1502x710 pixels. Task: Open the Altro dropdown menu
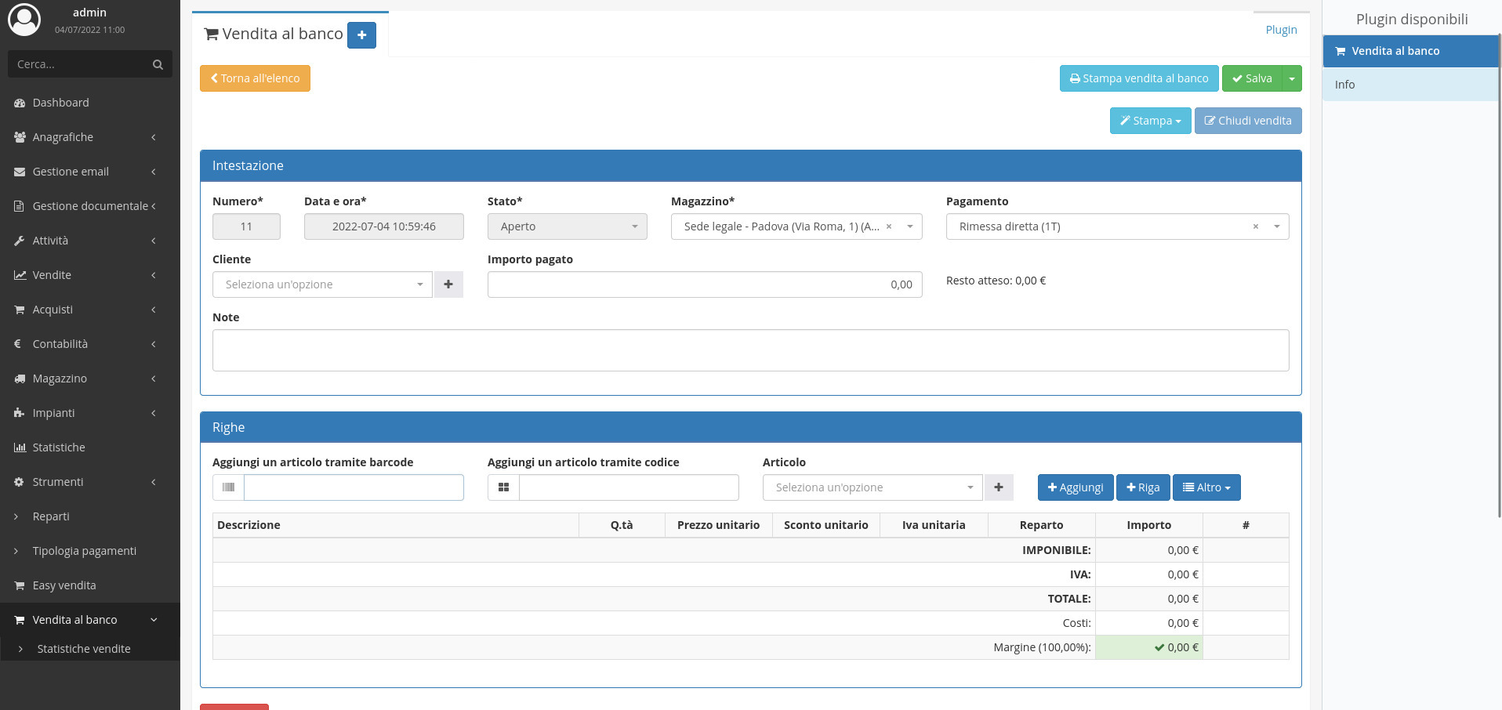click(1206, 487)
